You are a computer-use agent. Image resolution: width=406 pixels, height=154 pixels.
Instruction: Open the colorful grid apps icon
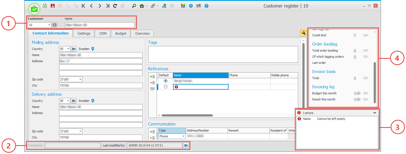pos(183,6)
